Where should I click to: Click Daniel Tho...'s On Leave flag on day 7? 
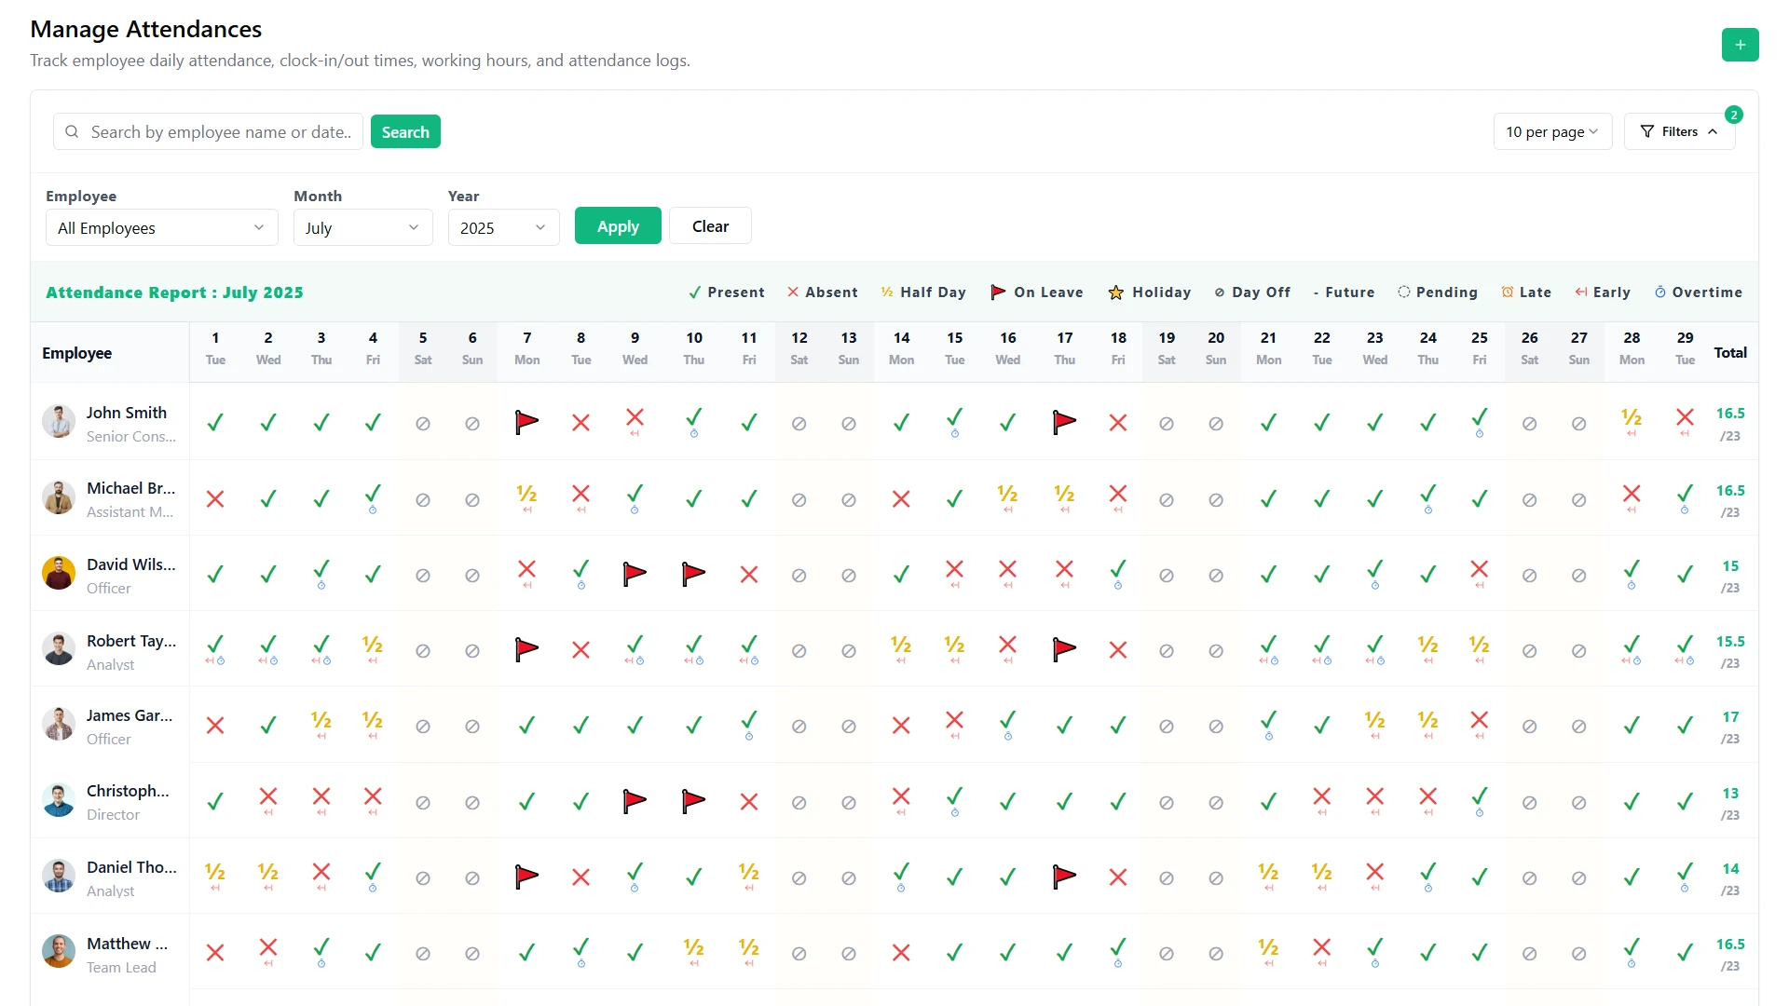[527, 877]
